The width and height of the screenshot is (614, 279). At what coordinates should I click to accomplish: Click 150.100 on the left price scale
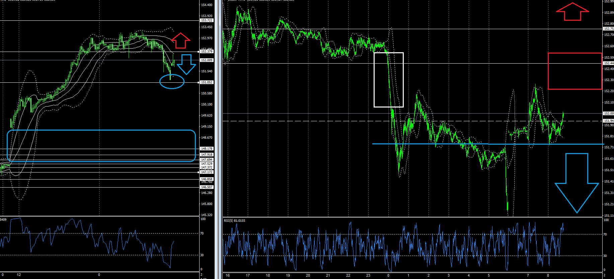point(207,104)
